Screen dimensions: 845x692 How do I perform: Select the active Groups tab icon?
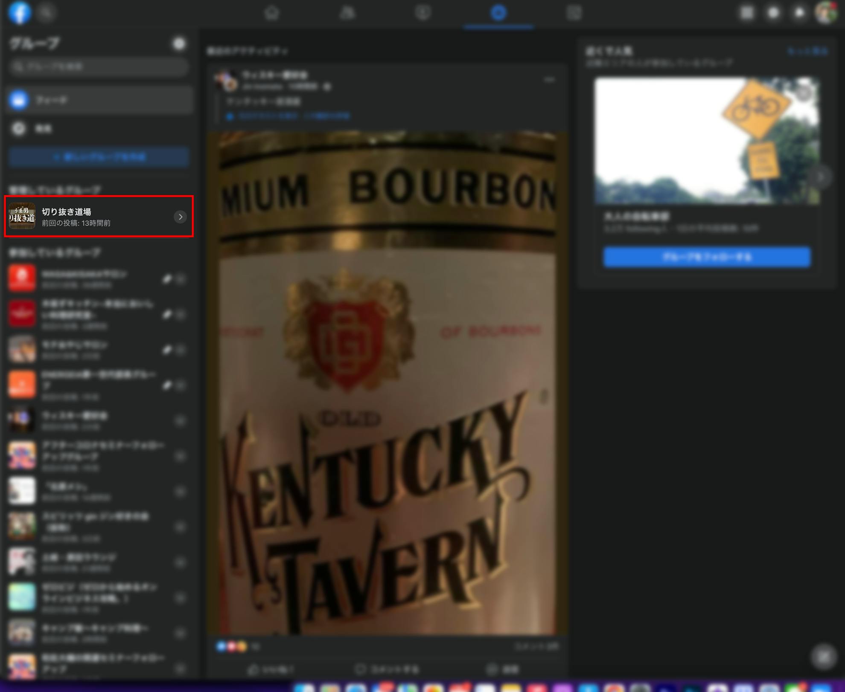click(x=498, y=13)
